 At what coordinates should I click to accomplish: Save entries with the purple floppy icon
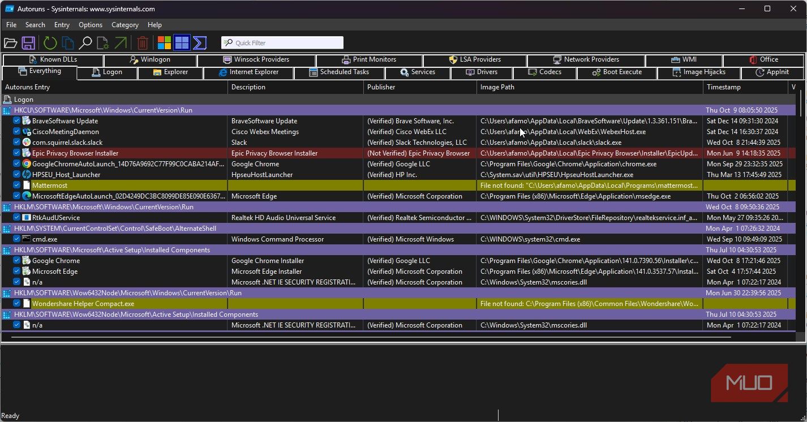tap(28, 43)
